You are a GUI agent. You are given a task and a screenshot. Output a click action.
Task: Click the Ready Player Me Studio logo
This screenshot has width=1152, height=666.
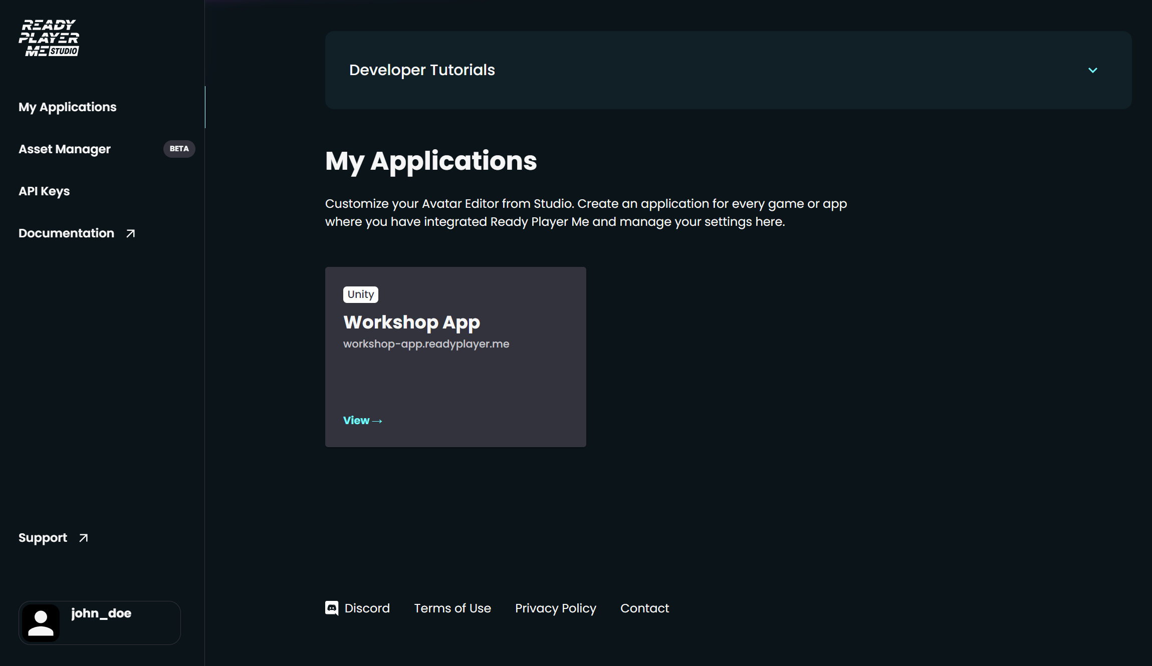(x=49, y=38)
